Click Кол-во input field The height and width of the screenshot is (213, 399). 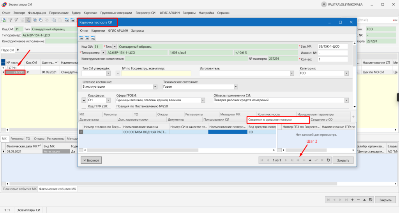point(333,59)
